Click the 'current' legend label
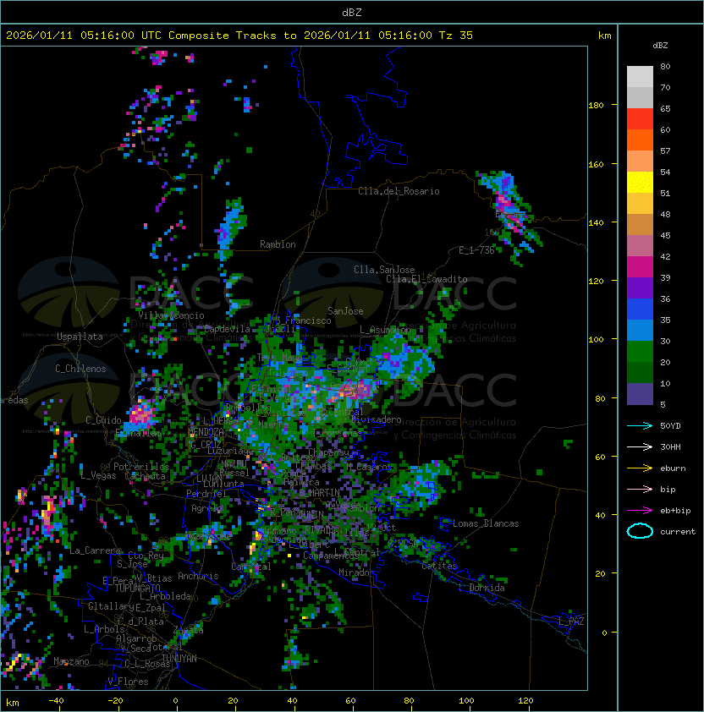704x712 pixels. click(678, 532)
